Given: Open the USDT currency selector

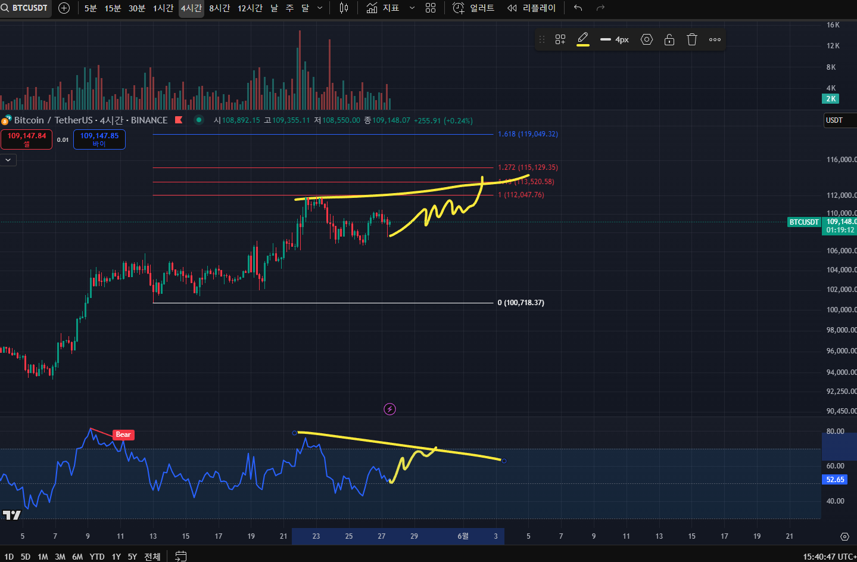Looking at the screenshot, I should [840, 120].
